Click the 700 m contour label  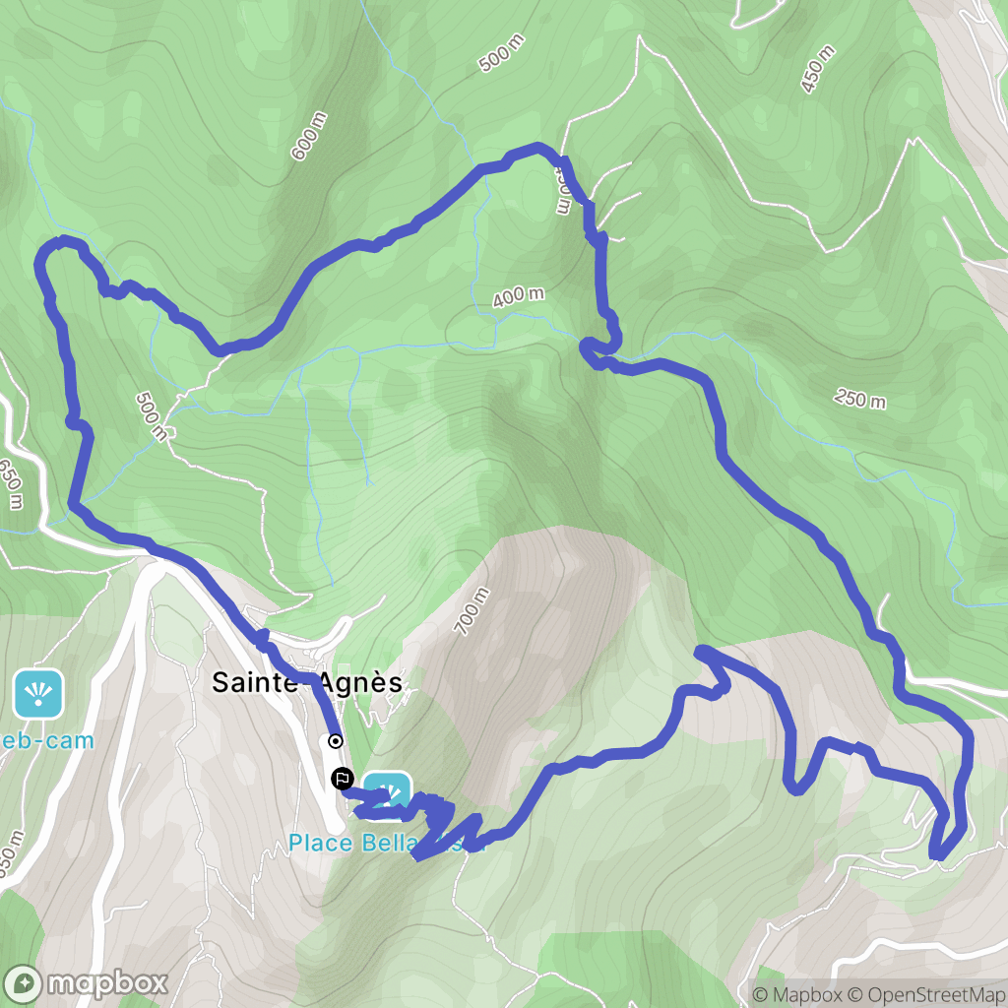coord(472,611)
